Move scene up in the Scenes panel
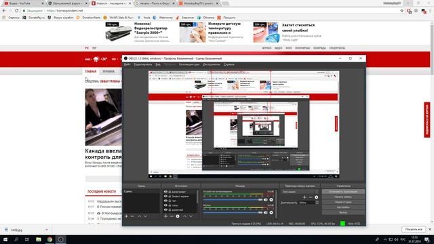The width and height of the screenshot is (434, 244). (139, 216)
